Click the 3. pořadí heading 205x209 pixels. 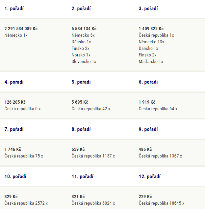point(148,9)
